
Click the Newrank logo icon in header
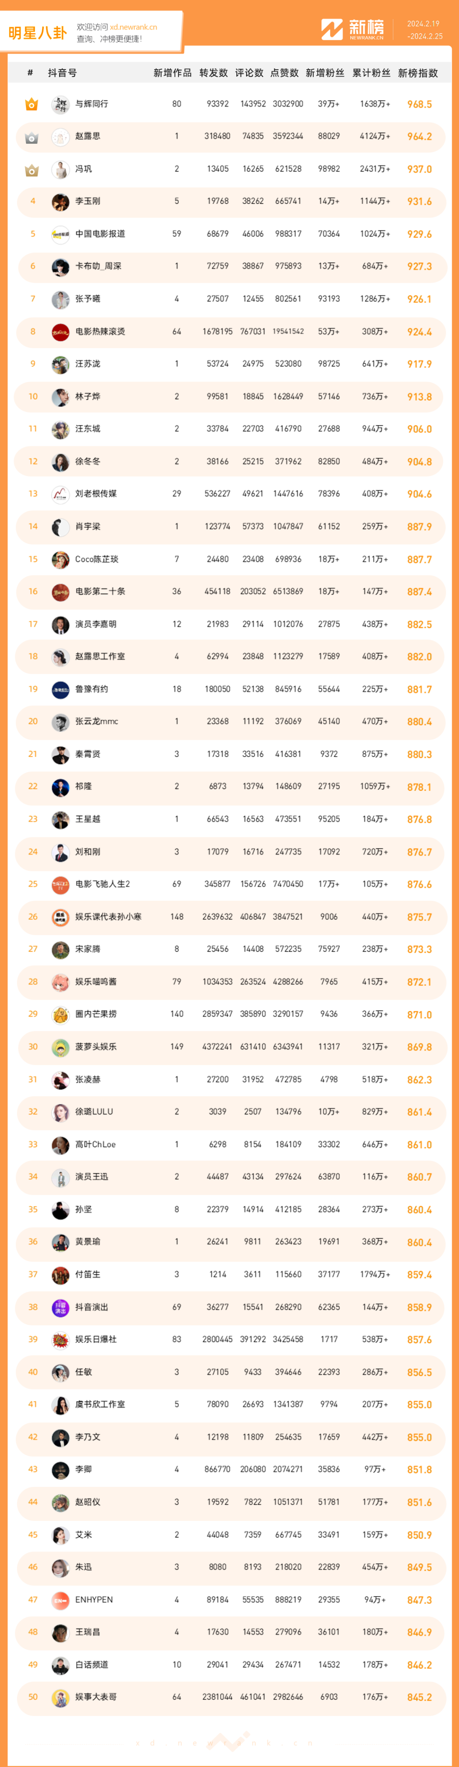[x=332, y=29]
